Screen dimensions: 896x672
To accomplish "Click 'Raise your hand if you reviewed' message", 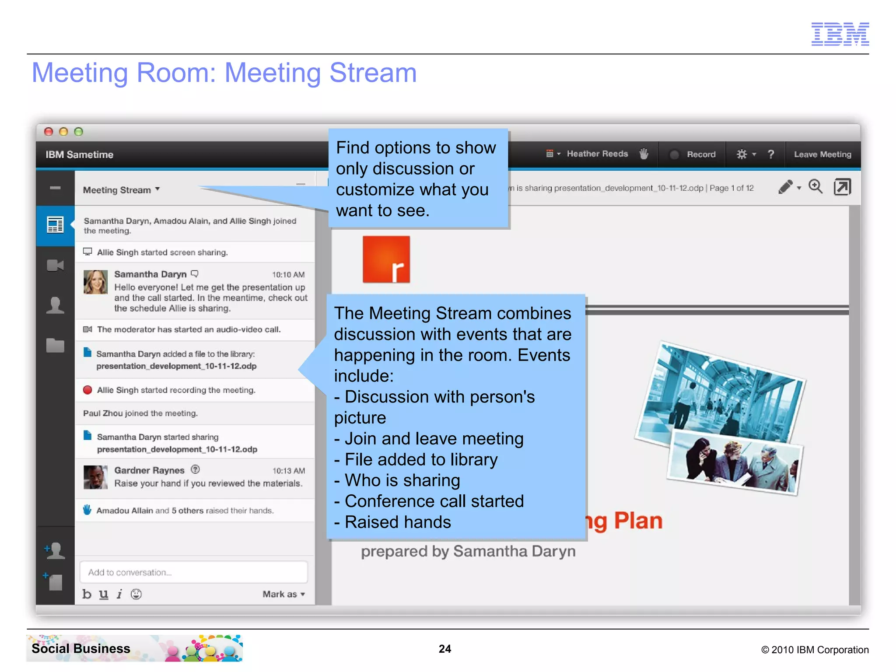I will point(208,483).
